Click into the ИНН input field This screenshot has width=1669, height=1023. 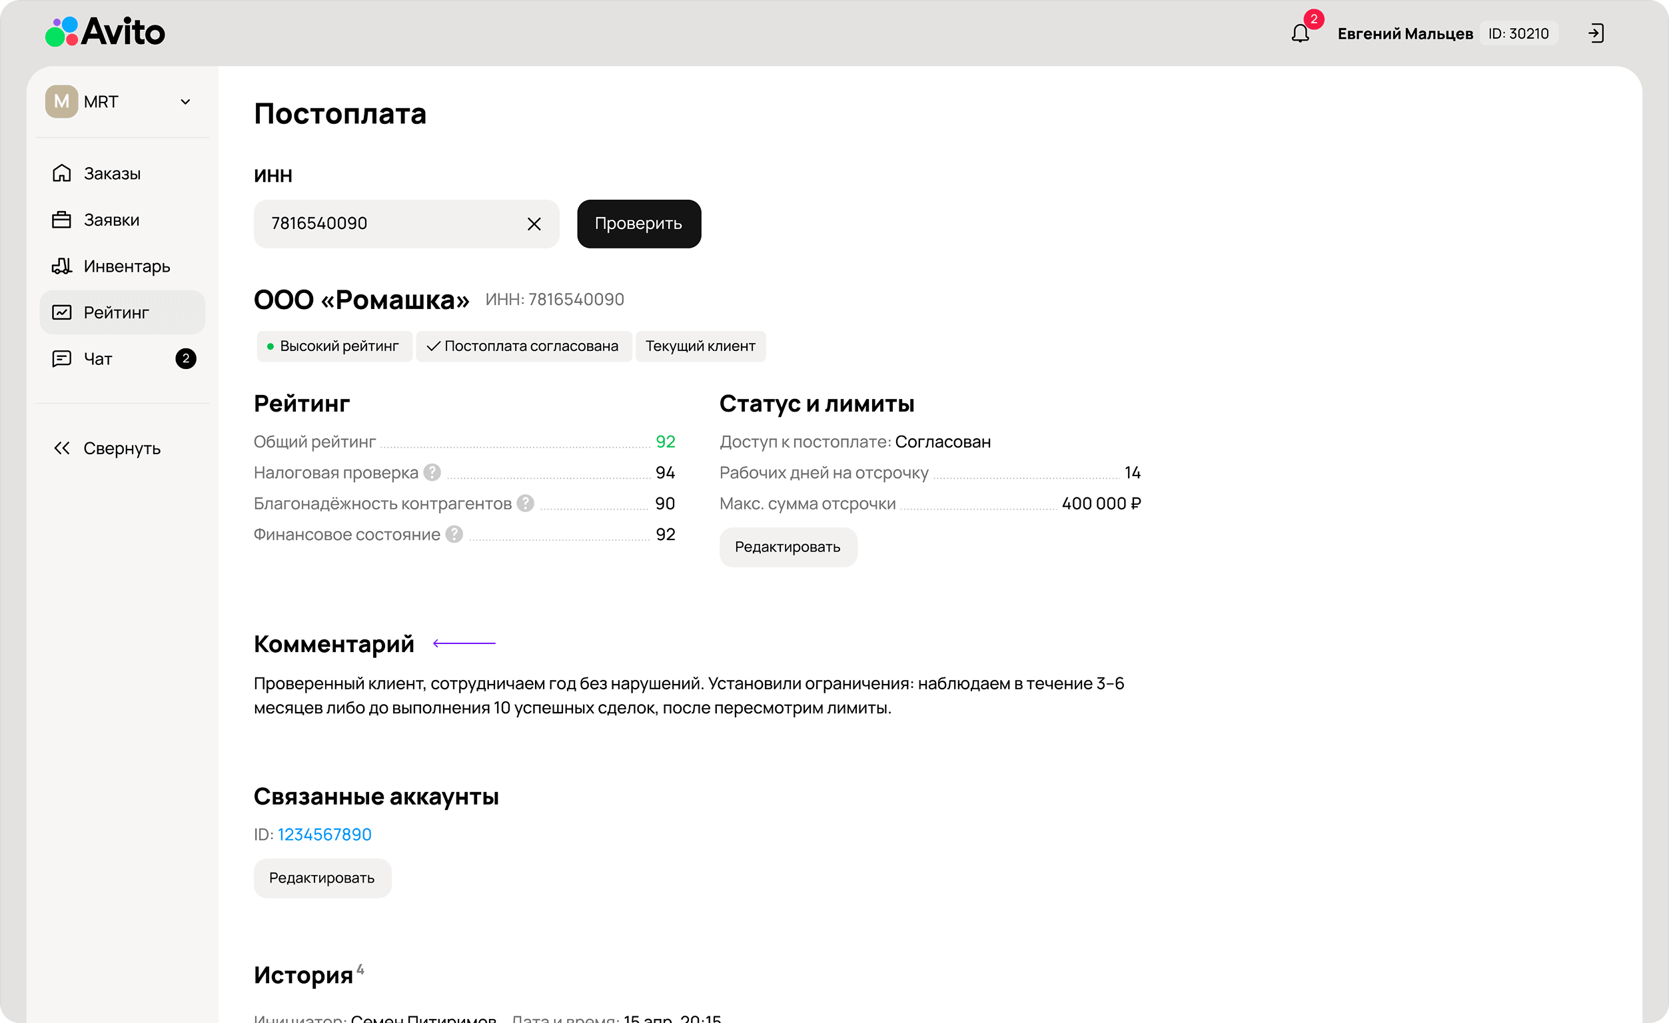point(386,224)
